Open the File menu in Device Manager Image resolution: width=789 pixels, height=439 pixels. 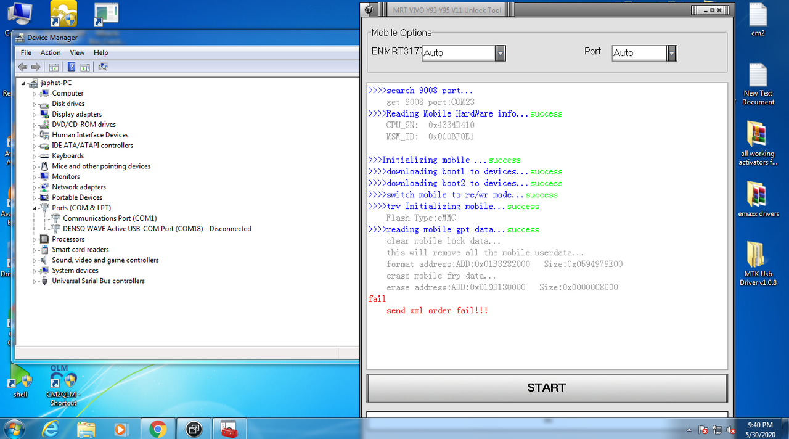(26, 52)
